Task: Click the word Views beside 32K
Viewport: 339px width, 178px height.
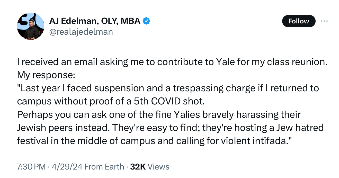Action: pos(159,167)
